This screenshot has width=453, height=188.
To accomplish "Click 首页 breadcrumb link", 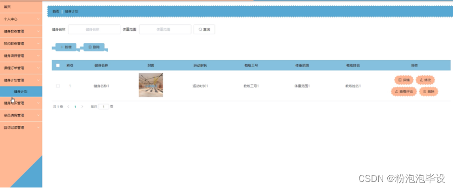I will pos(56,12).
